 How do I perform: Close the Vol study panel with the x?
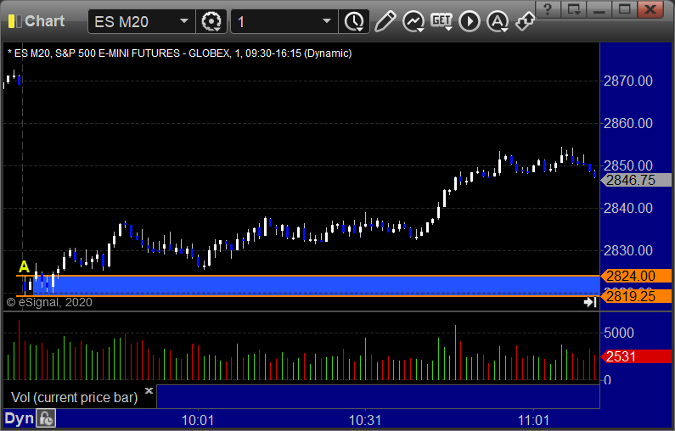(x=149, y=390)
